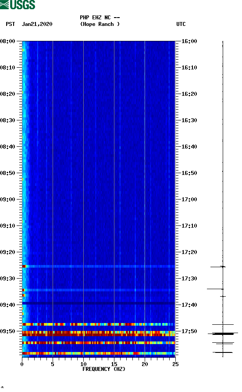
Task: Click the 25 Hz frequency axis label
Action: tap(175, 364)
